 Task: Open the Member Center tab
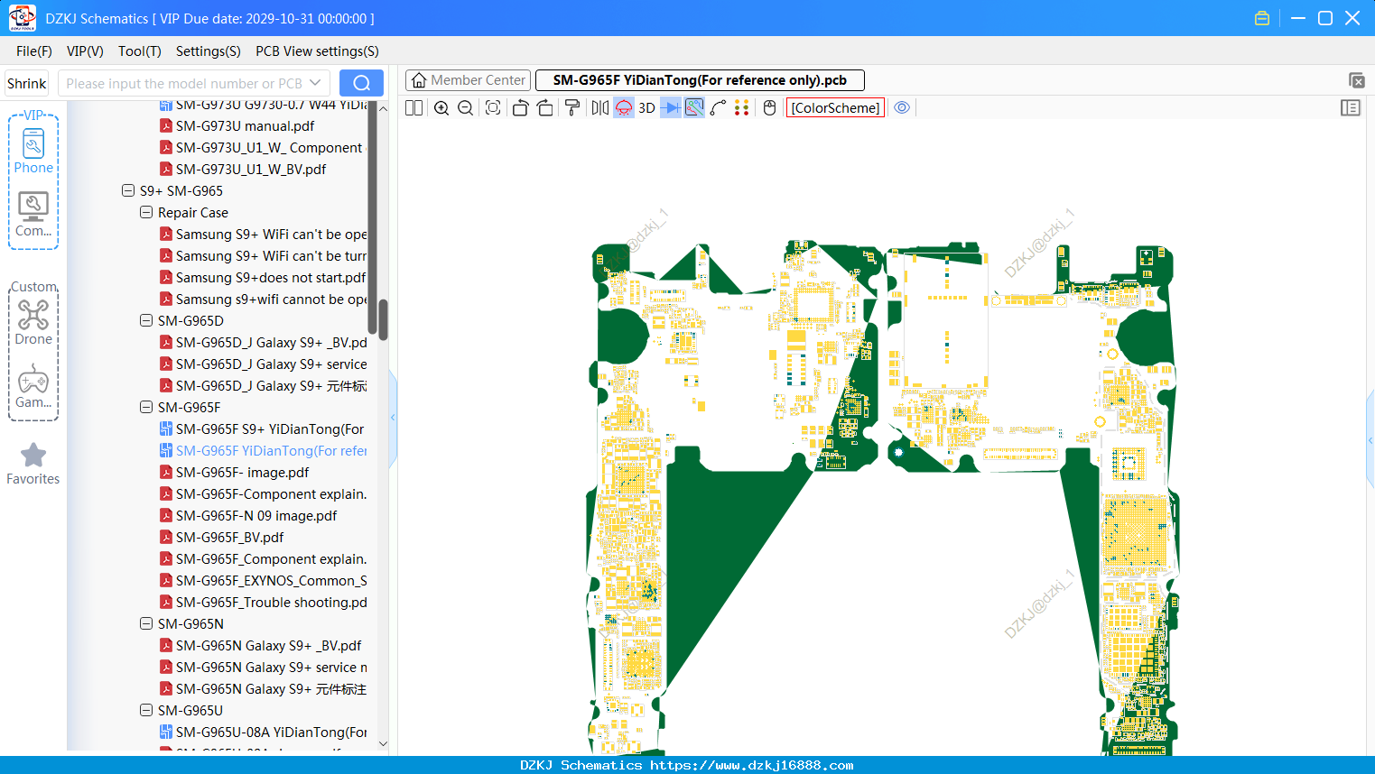click(468, 80)
